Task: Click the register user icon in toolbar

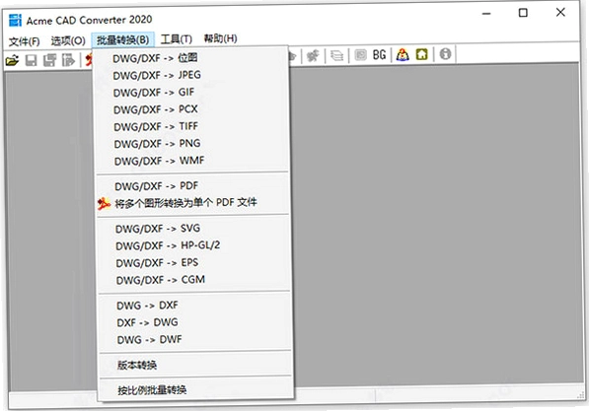Action: (x=403, y=54)
